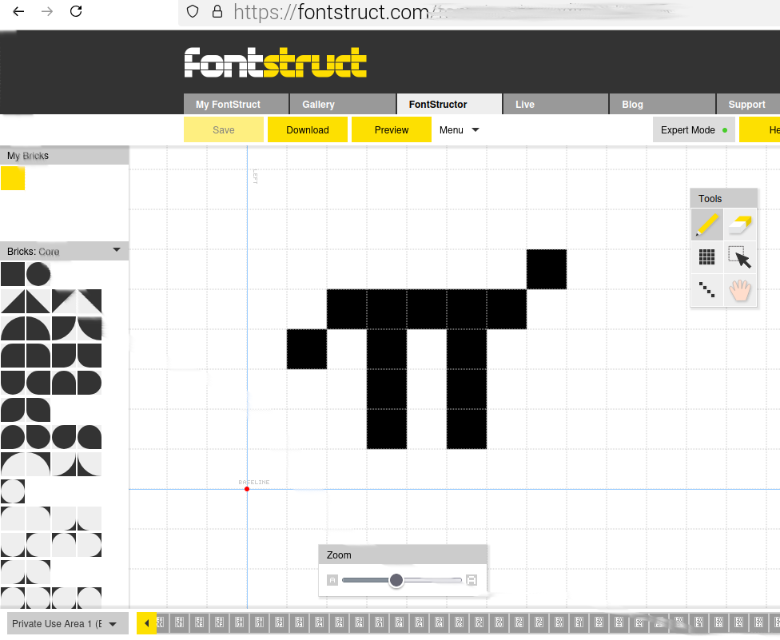The image size is (780, 640).
Task: Open glyph slot E0D0
Action: 239,622
